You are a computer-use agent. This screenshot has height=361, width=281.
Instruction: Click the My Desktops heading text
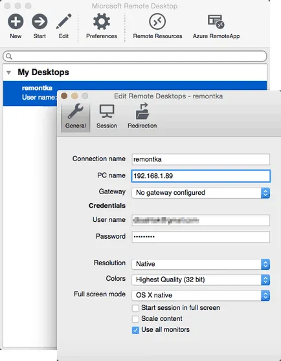tap(43, 72)
